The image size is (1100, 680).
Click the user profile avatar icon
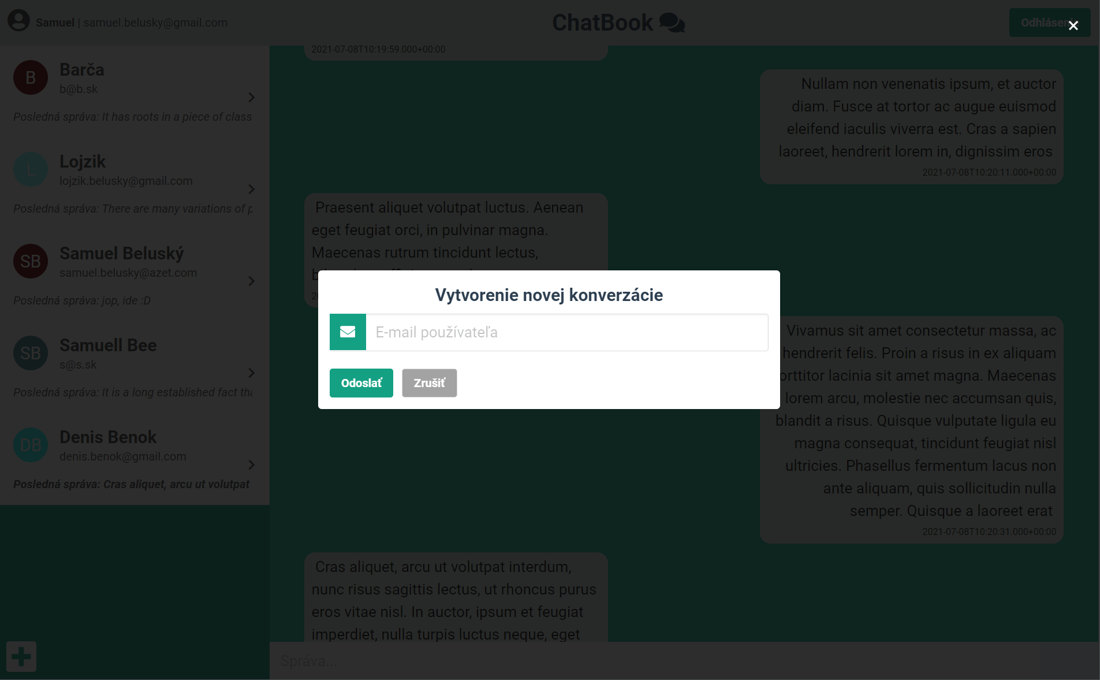[18, 21]
